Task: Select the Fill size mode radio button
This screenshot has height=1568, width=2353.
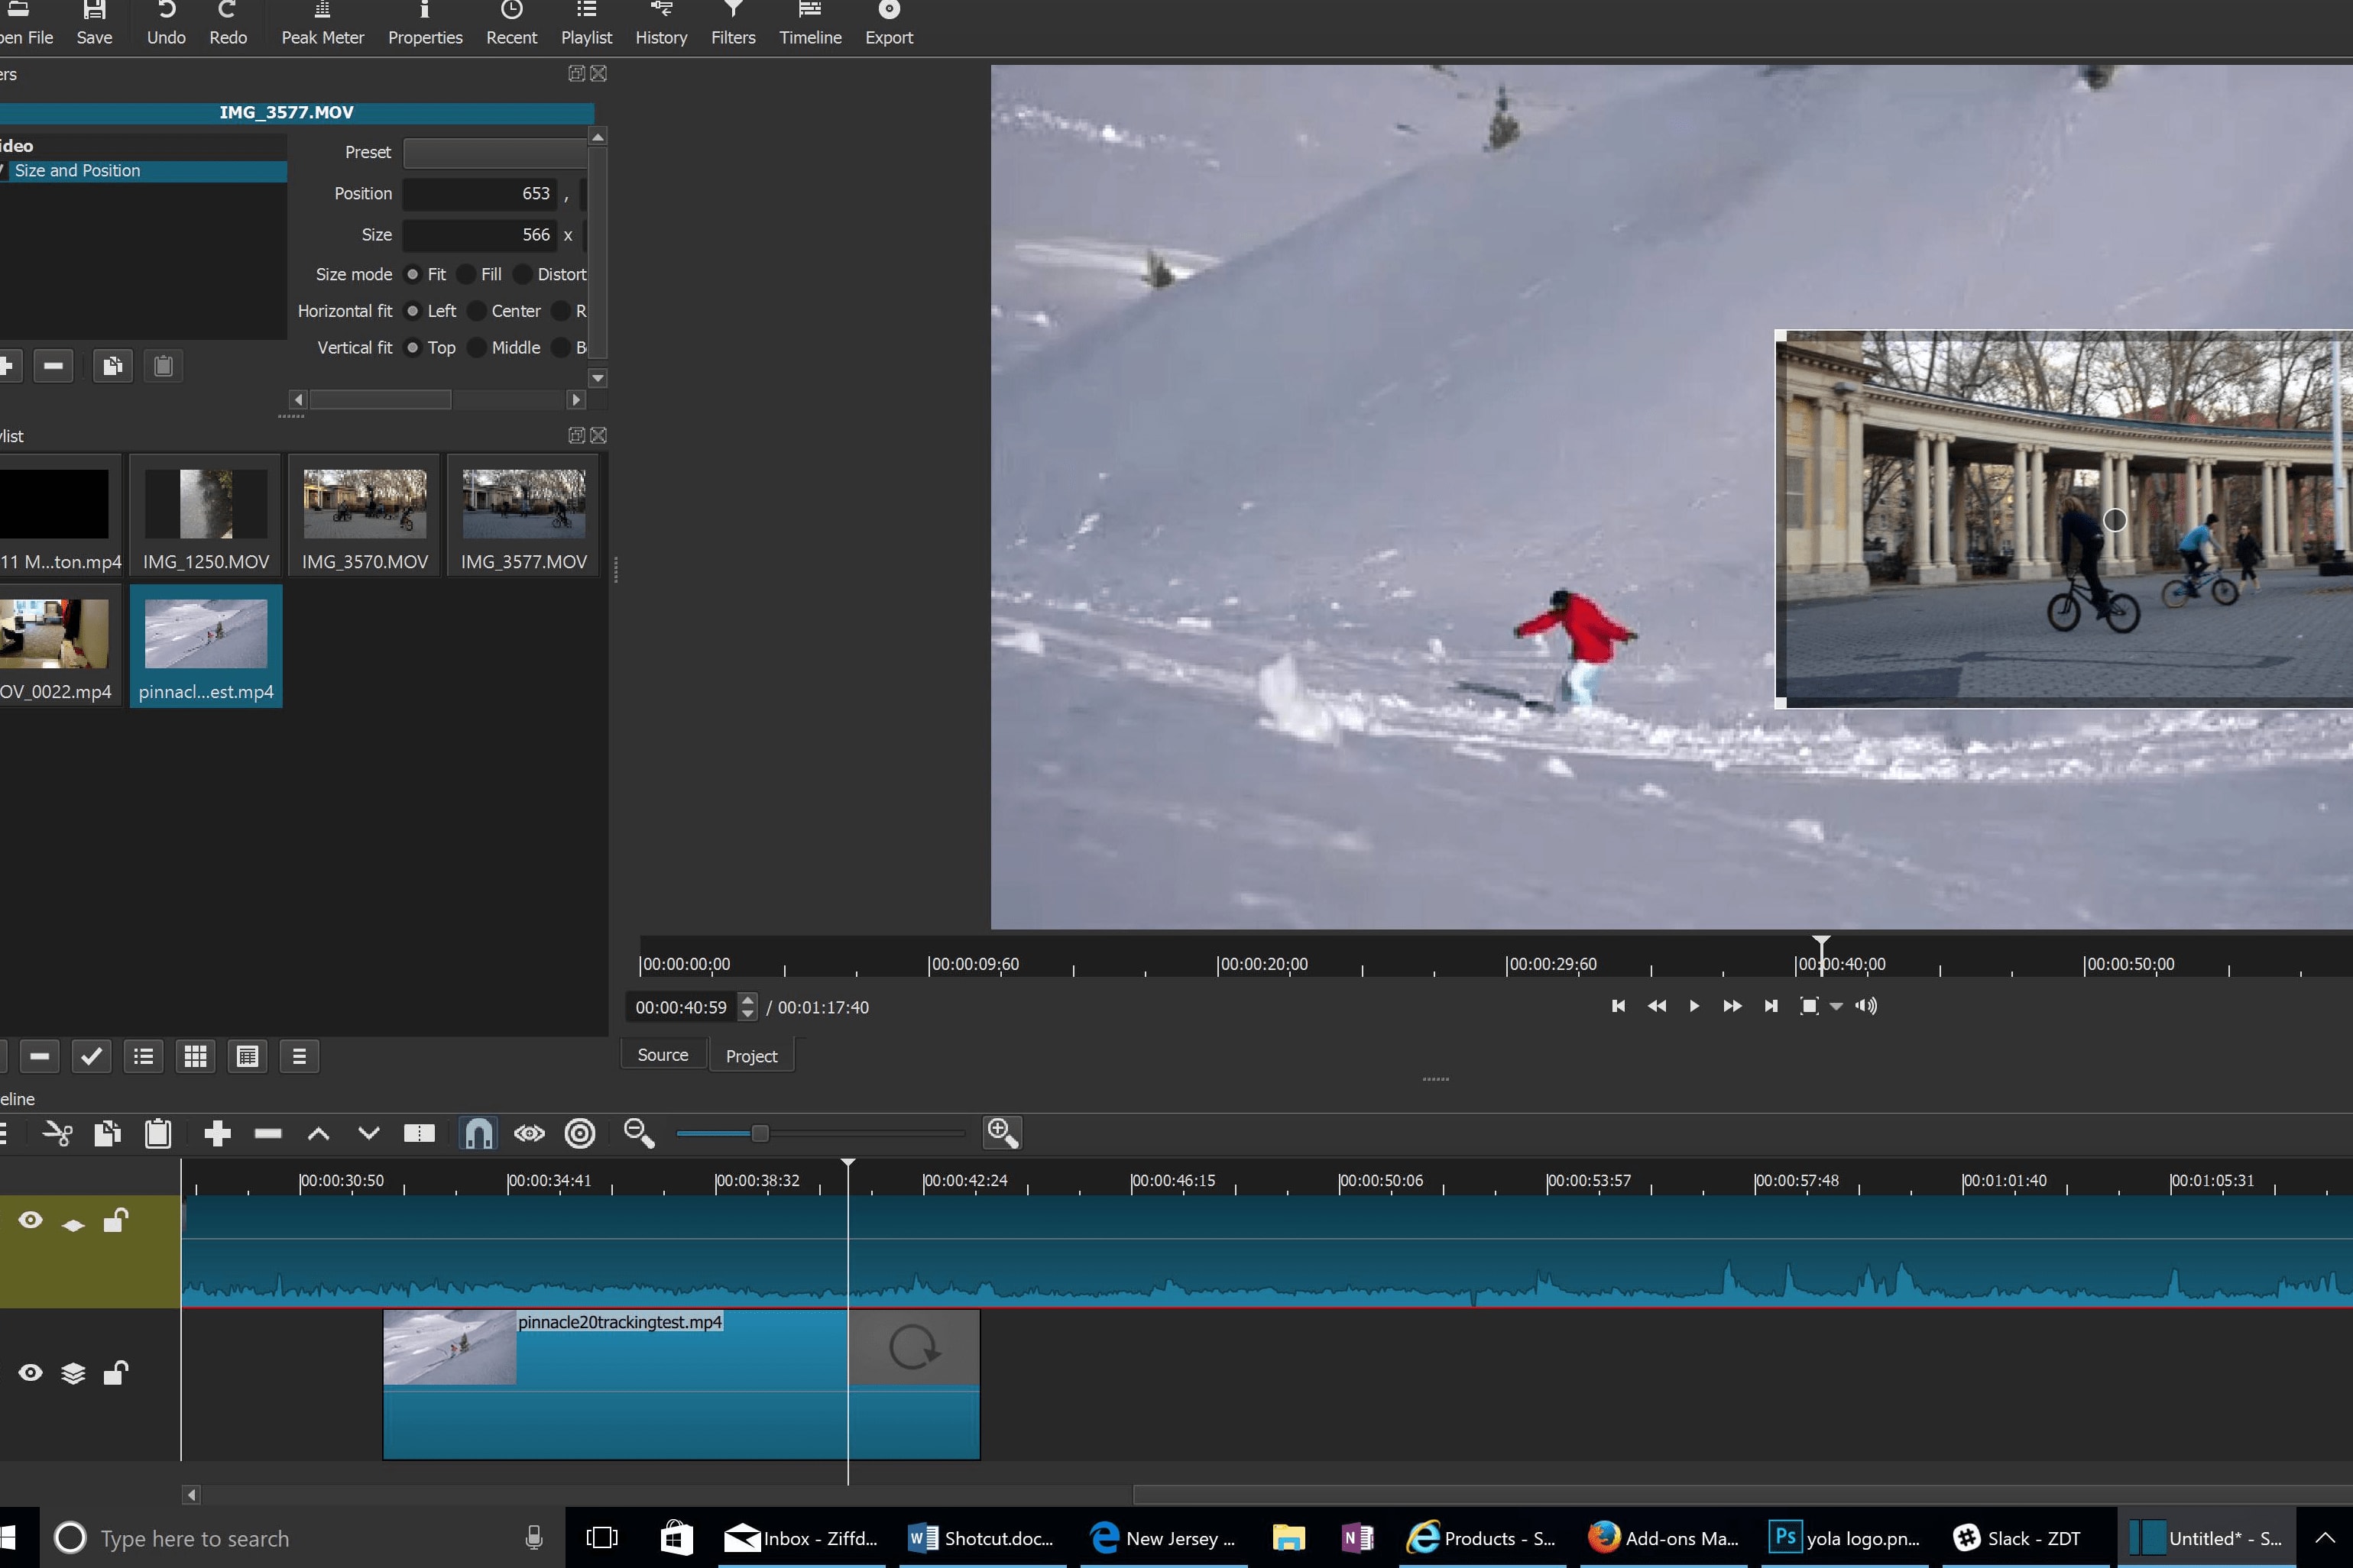Action: pyautogui.click(x=467, y=274)
